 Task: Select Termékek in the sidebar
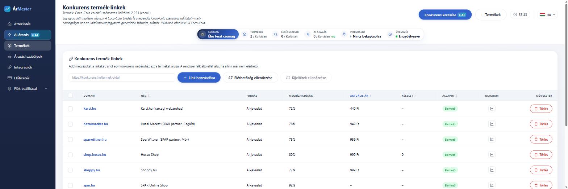28,46
